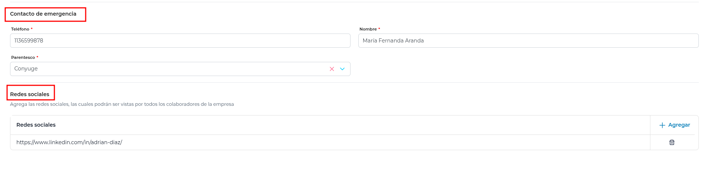Click the linkedin.com/in/adrian-diaz link text
Screen dimensions: 707x174
[x=69, y=142]
